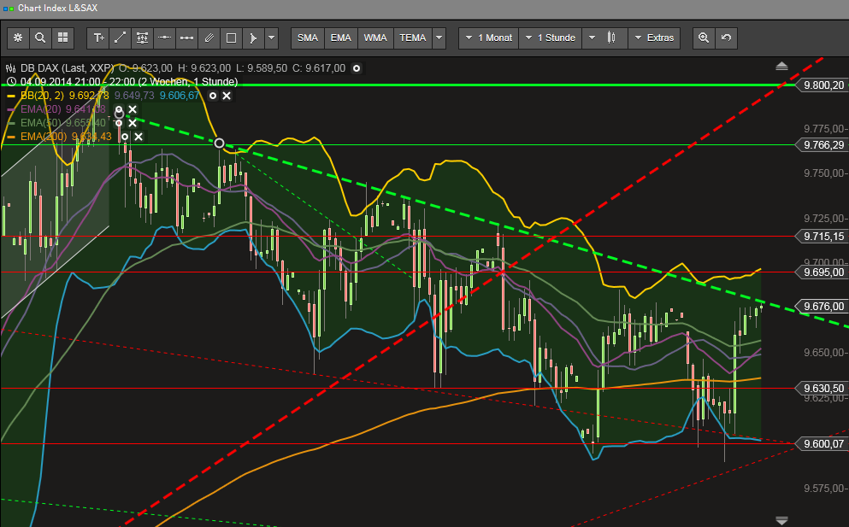Select the rectangle drawing tool
849x527 pixels.
point(231,38)
